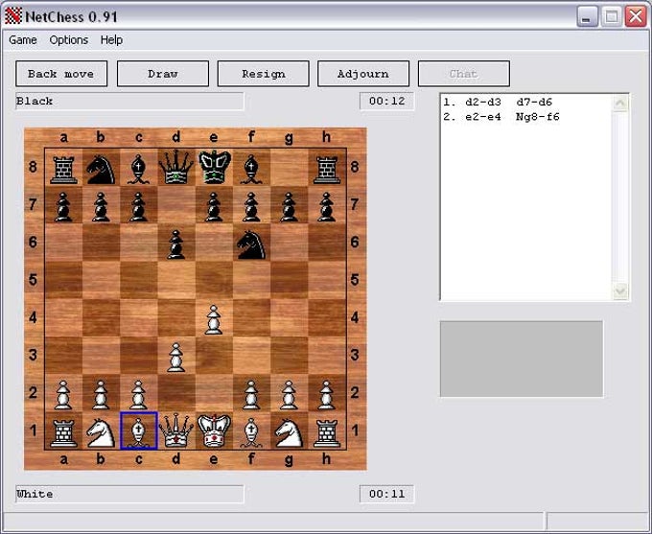Click move entry 'd2-d3' in move list
This screenshot has height=534, width=652.
482,102
